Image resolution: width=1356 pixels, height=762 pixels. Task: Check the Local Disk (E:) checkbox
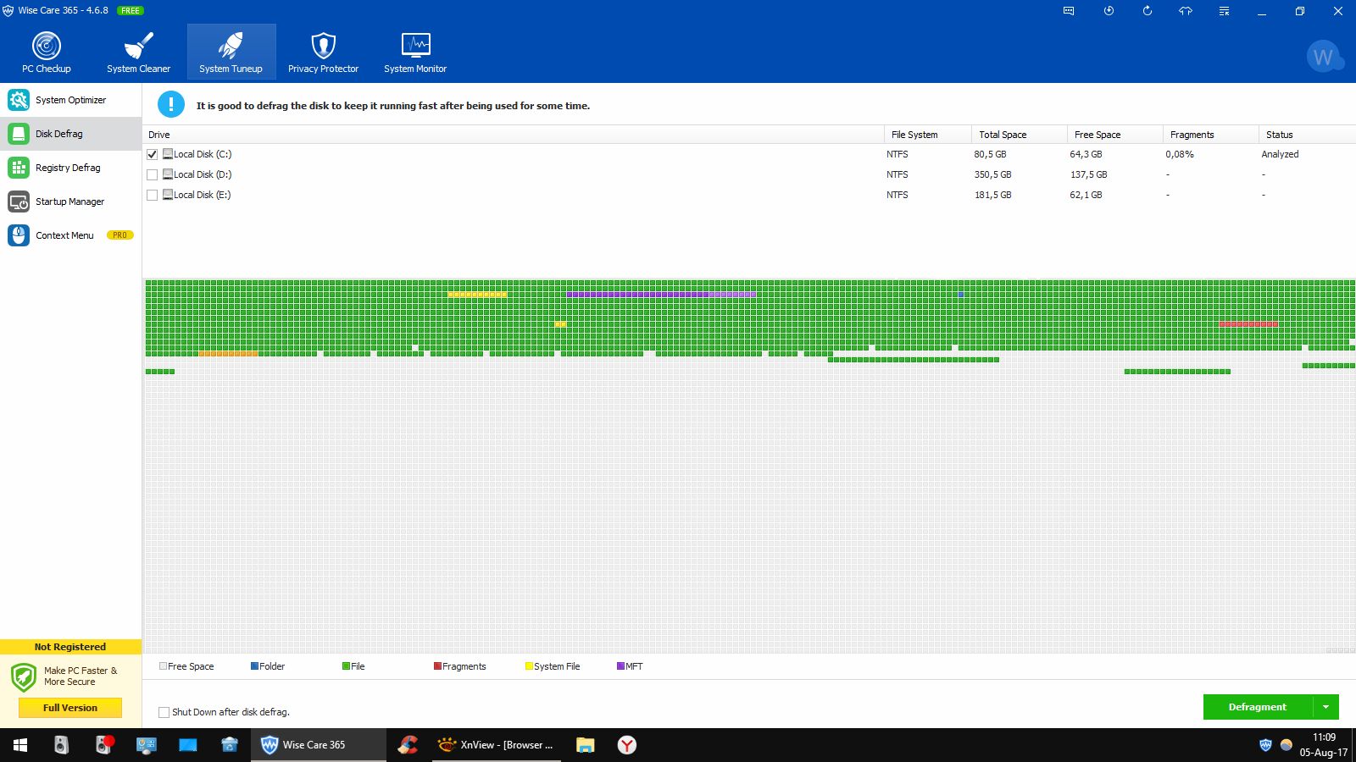click(153, 195)
